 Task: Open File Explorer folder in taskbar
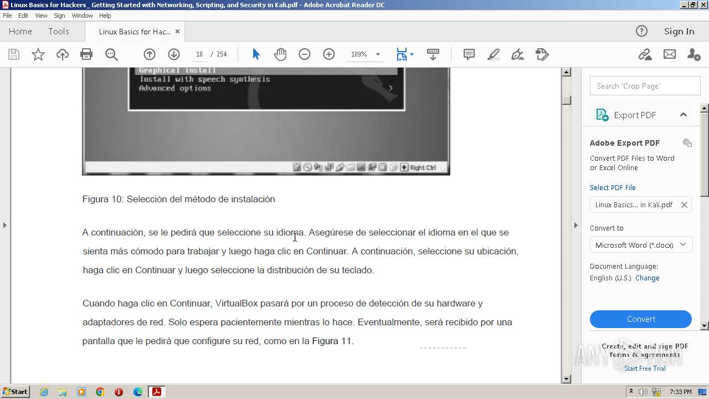click(63, 392)
